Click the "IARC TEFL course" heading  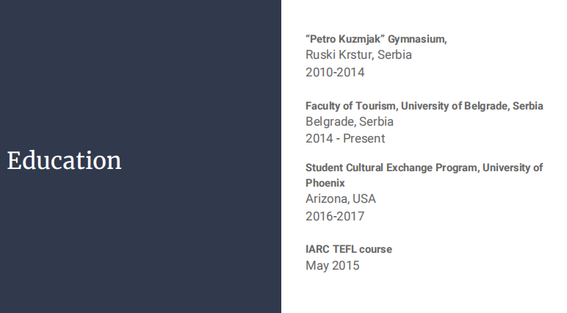(349, 249)
